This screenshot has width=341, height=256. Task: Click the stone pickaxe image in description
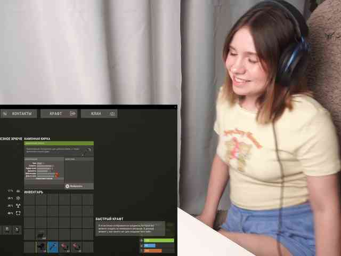pyautogui.click(x=87, y=151)
